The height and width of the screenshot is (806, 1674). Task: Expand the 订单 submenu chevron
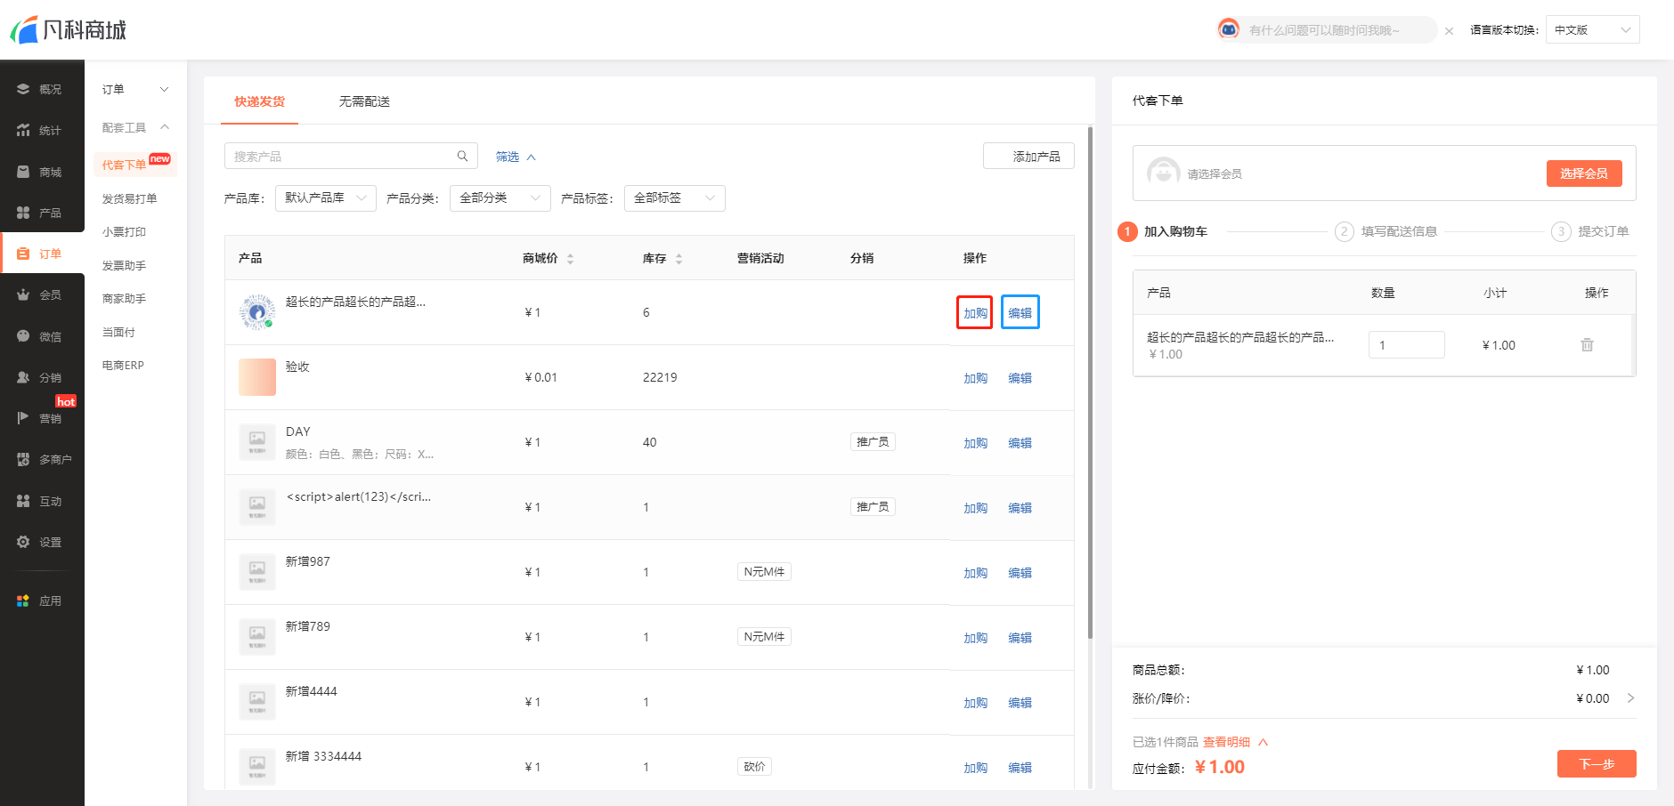click(164, 89)
